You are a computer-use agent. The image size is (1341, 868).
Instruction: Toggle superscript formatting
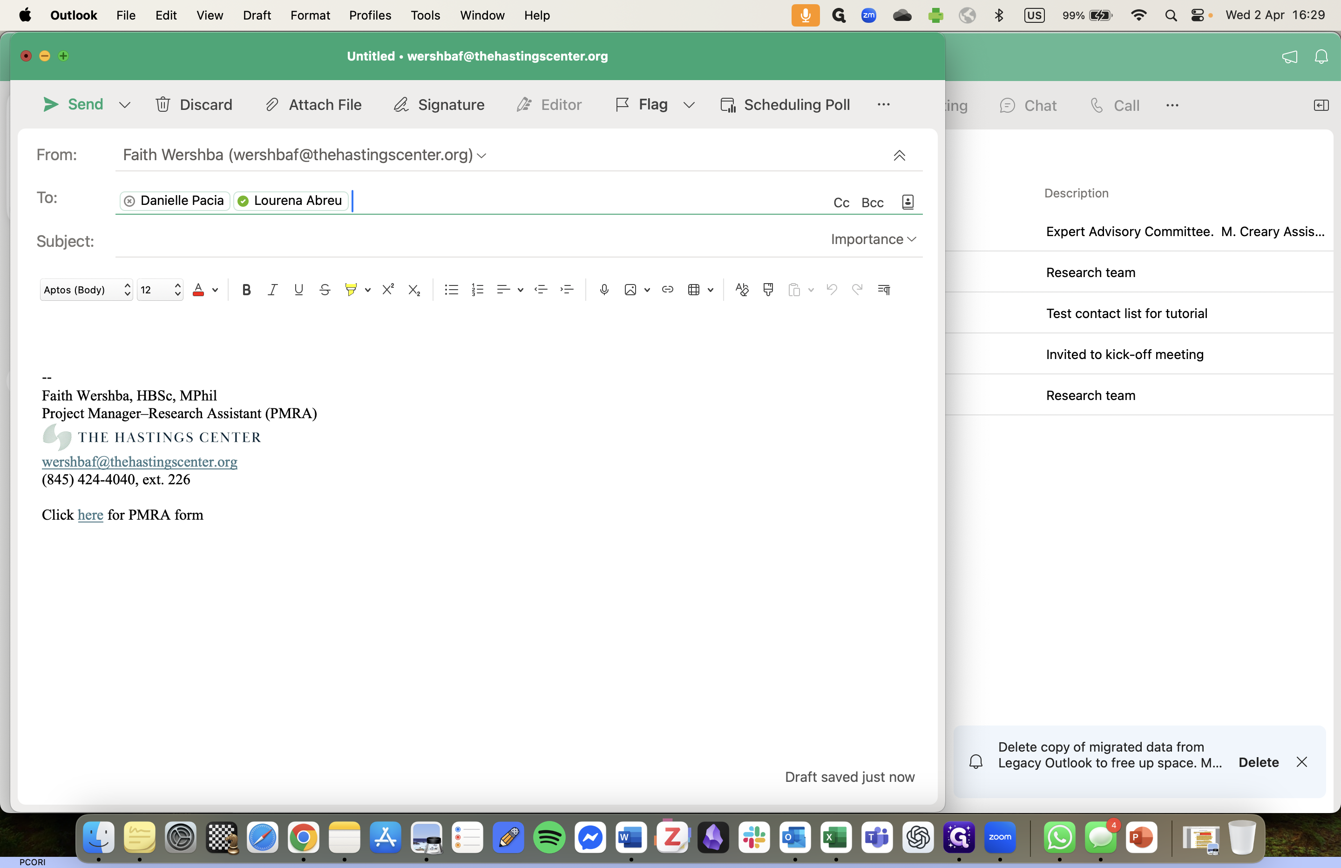point(388,290)
